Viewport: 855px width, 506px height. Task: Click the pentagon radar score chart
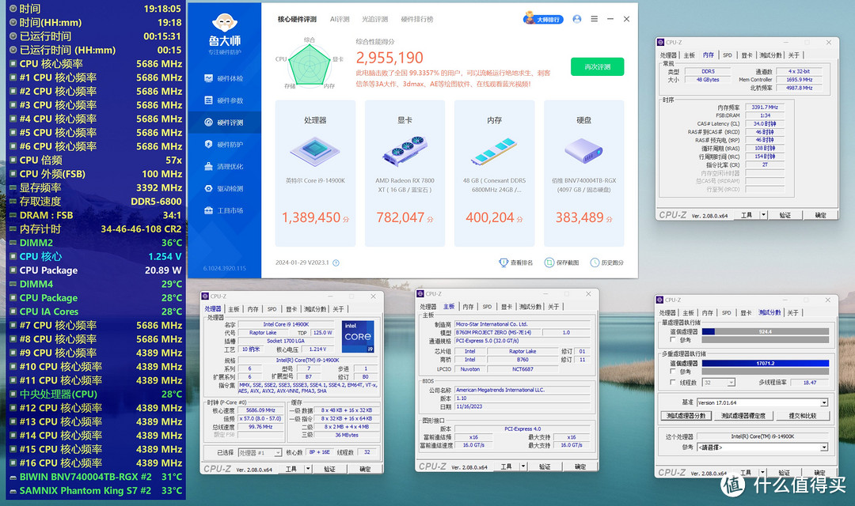(310, 65)
